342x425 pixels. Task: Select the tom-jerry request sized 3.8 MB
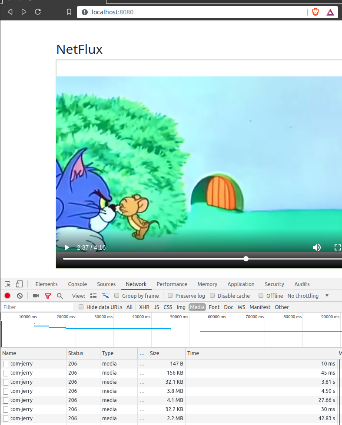point(169,391)
